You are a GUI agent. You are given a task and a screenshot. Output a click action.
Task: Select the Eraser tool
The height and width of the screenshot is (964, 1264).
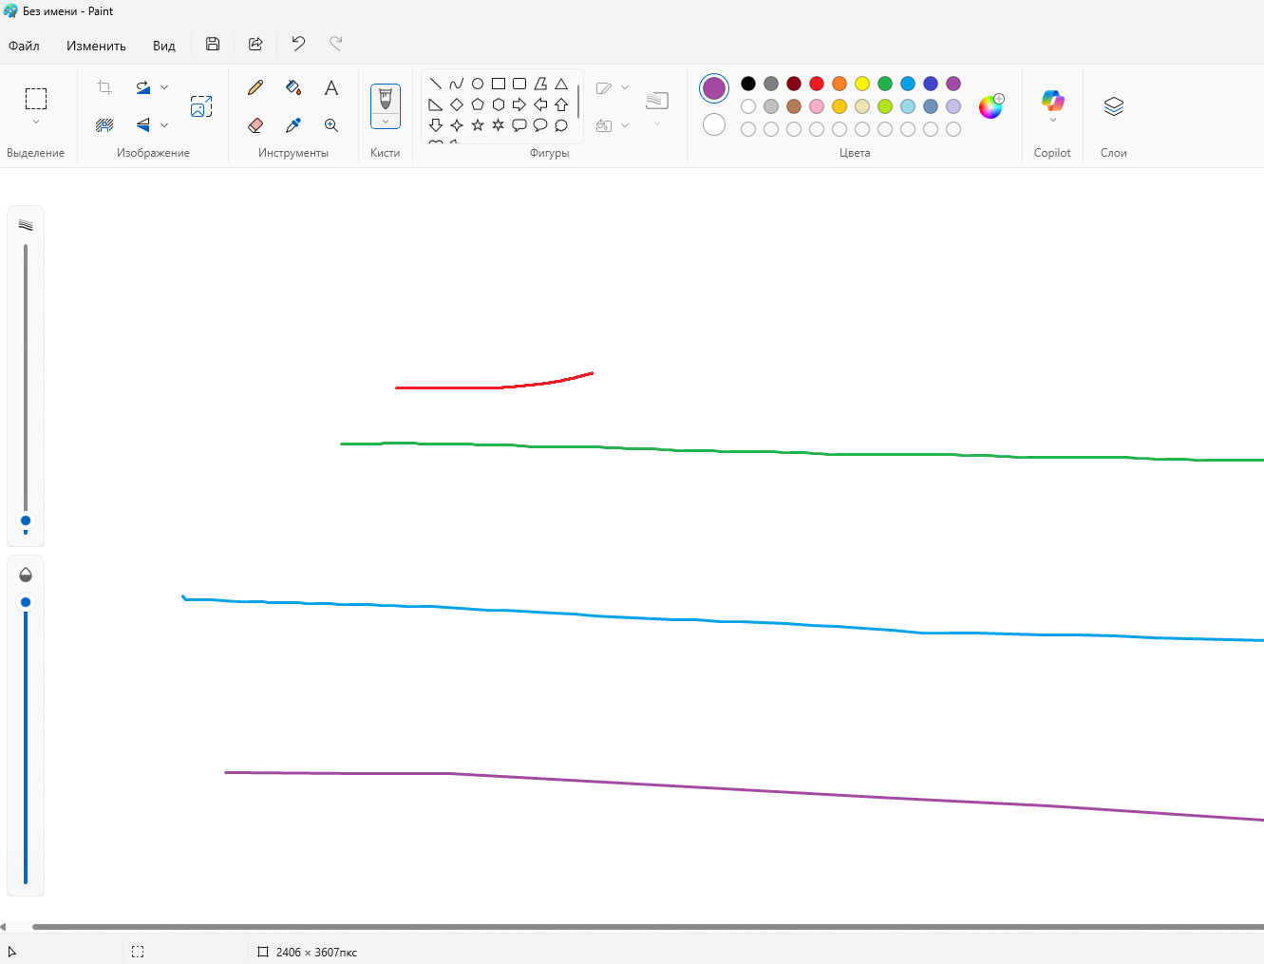coord(255,125)
